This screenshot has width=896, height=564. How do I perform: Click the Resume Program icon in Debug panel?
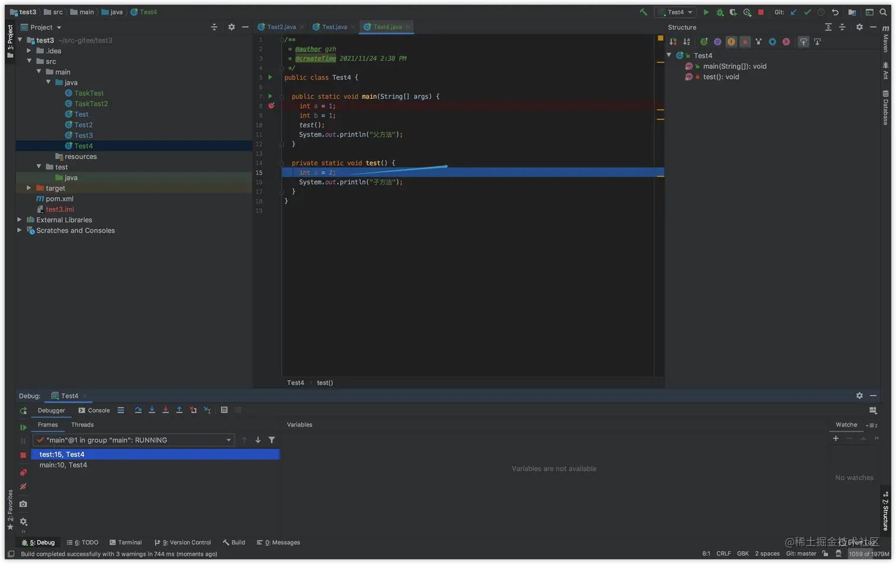(23, 427)
